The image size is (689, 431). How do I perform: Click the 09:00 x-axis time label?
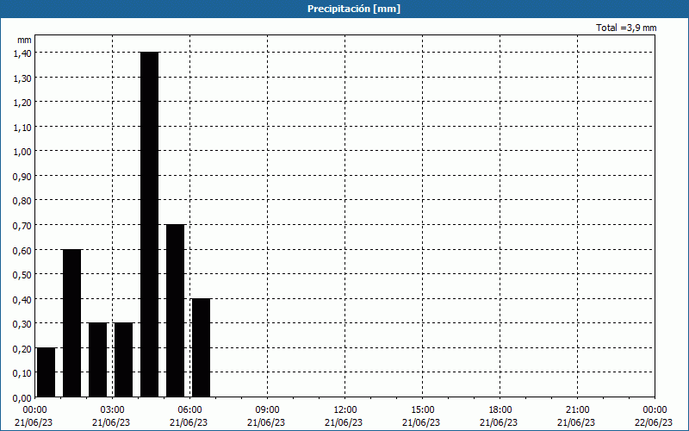[267, 410]
